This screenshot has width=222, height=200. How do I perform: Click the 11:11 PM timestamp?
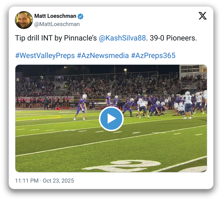pos(26,181)
